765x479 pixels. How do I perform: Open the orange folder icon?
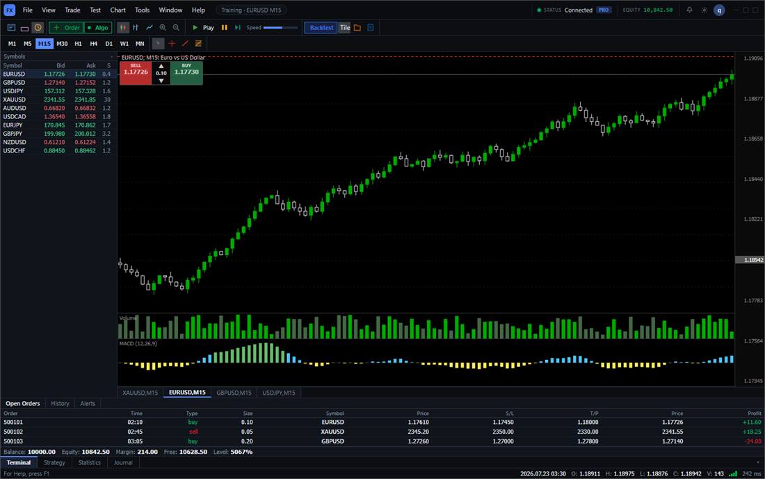[357, 28]
